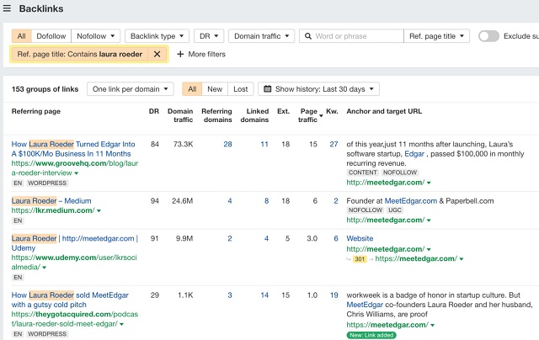Click the WORDPRESS tag in GrooveHQ row
539x340 pixels.
click(47, 183)
